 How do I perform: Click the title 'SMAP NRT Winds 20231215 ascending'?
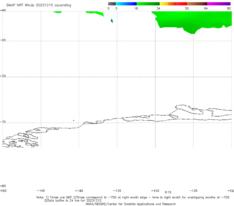(x=39, y=5)
